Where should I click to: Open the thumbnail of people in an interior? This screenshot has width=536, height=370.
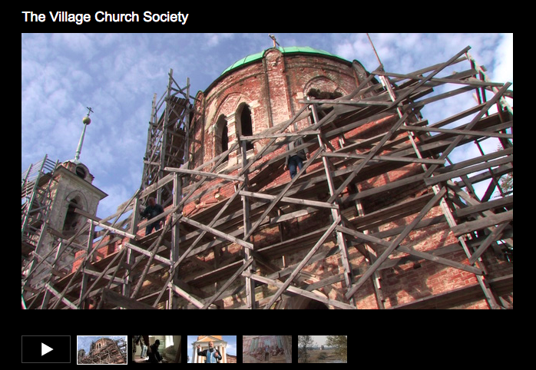[157, 349]
